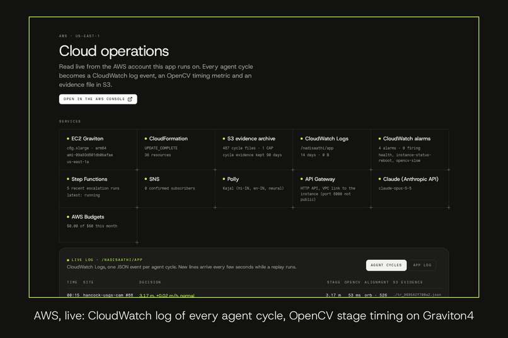Click the SERVICES section label
This screenshot has width=508, height=338.
[70, 121]
